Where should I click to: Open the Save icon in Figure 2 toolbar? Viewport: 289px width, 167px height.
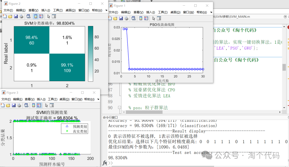pyautogui.click(x=15, y=16)
